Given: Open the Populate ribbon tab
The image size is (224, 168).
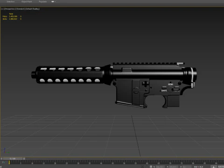Looking at the screenshot, I should [x=43, y=1].
